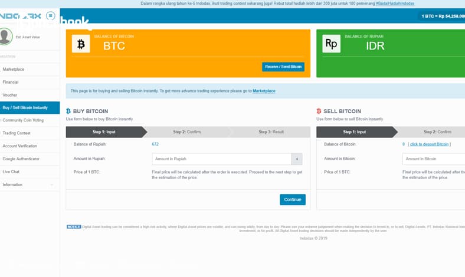Focus the Amount in Bitcoin input field
The image size is (465, 277).
click(x=434, y=159)
